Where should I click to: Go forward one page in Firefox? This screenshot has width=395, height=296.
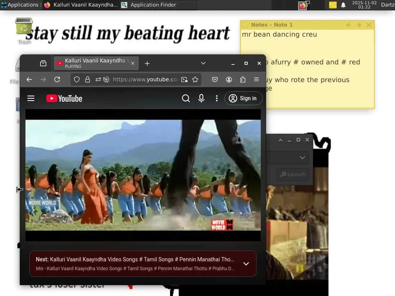pos(43,79)
